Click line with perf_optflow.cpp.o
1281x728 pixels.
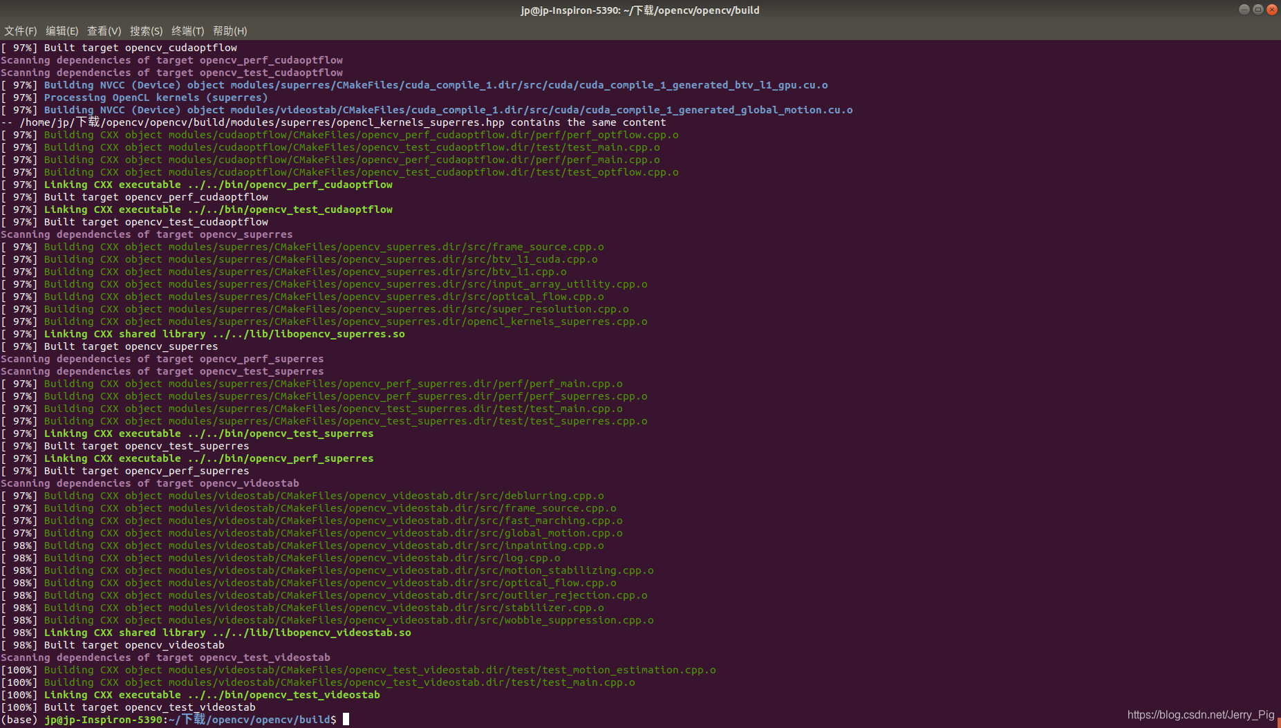[339, 135]
